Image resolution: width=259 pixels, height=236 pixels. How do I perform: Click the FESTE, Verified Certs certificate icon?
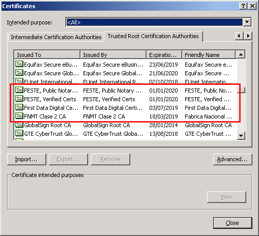(x=19, y=99)
